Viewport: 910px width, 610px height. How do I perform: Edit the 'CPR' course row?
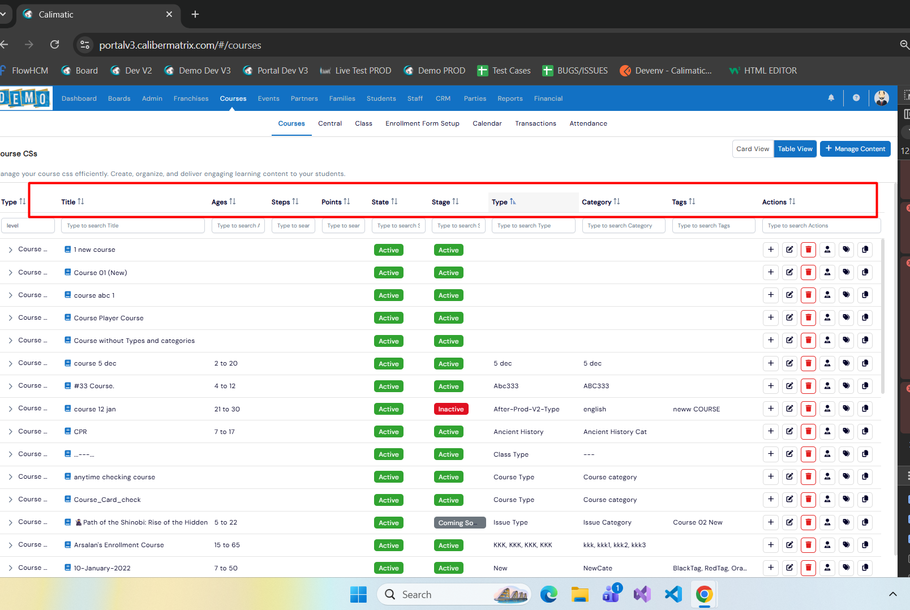(789, 431)
